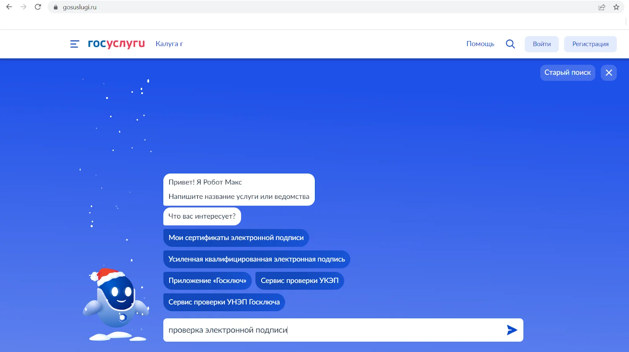Bookmark the page with the star icon
The image size is (629, 352).
coord(616,7)
